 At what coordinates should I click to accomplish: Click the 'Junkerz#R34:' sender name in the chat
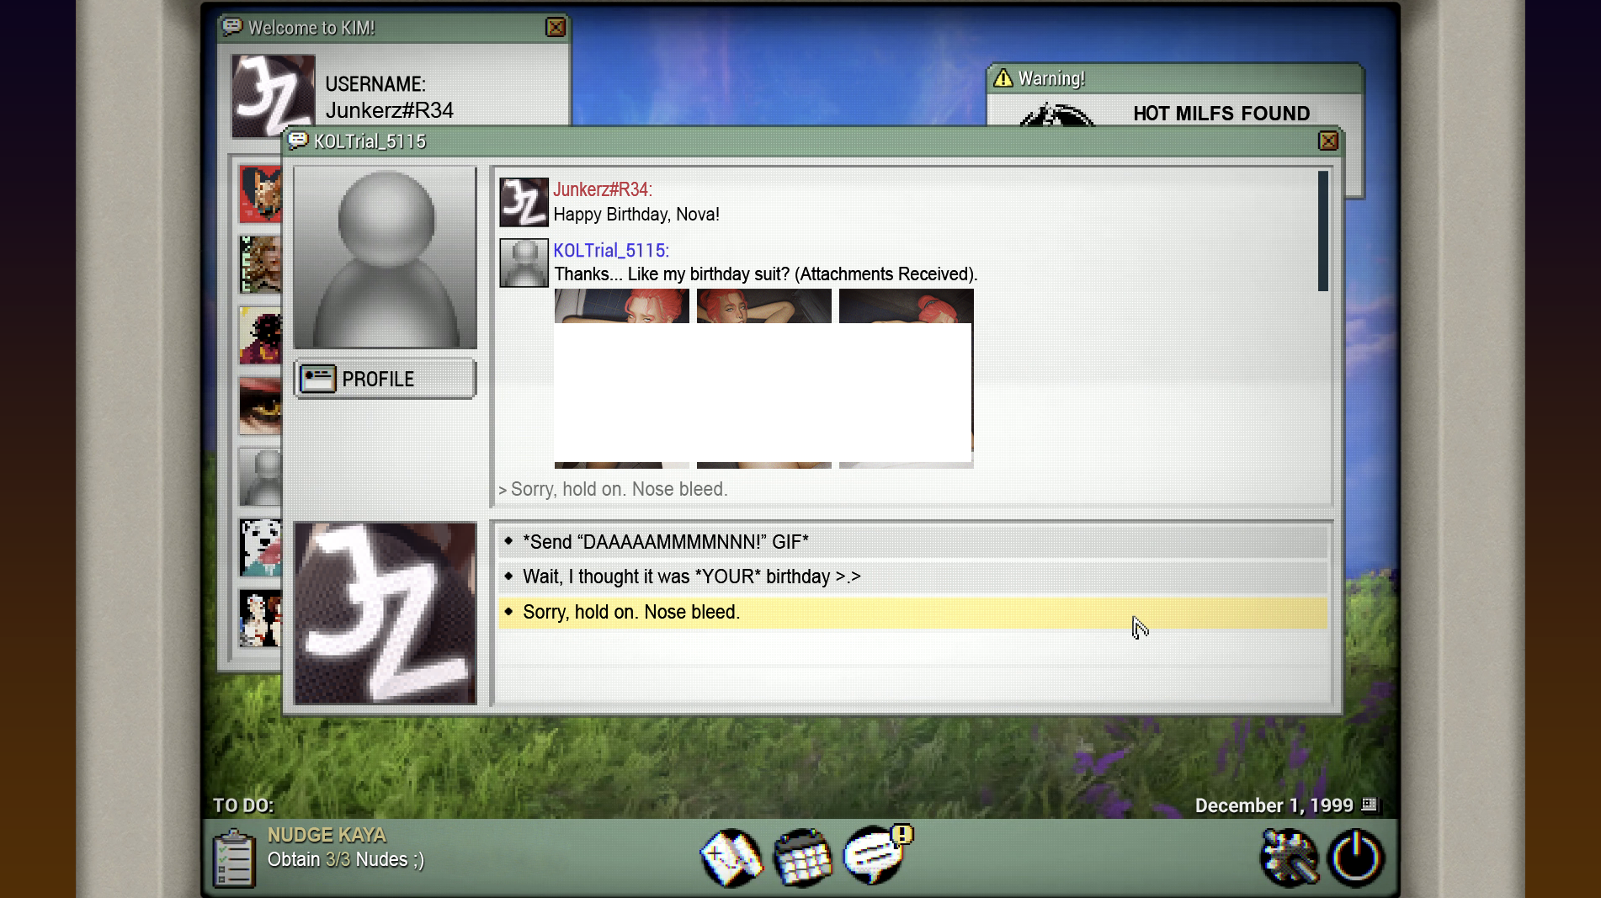(603, 189)
